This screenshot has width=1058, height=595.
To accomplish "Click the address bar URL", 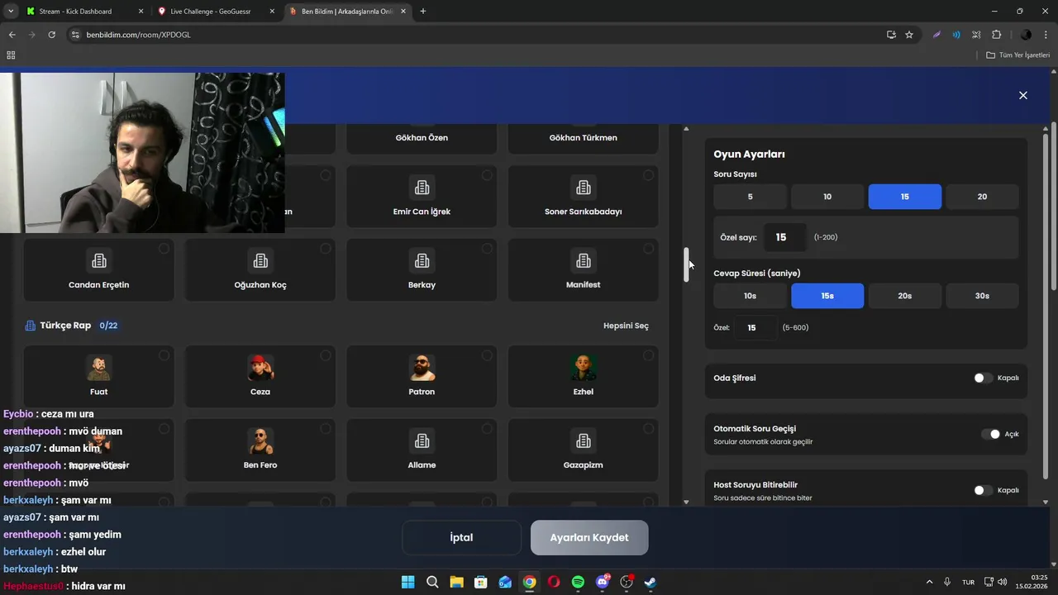I will pyautogui.click(x=138, y=35).
